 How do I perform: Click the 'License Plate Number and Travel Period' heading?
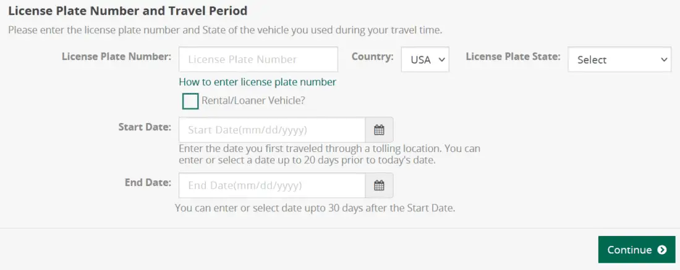point(127,11)
